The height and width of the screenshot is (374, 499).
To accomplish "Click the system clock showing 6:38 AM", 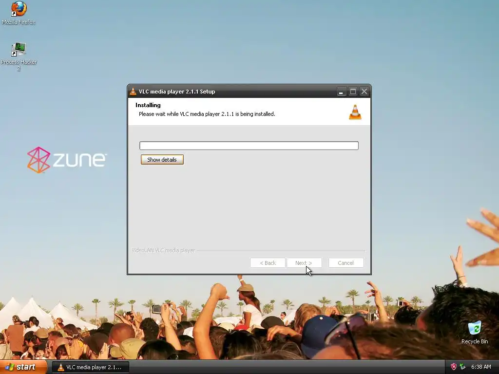I will click(x=481, y=367).
